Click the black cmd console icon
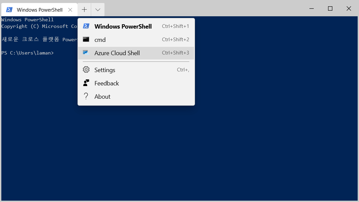Screen dimensions: 359x202 [x=86, y=40]
